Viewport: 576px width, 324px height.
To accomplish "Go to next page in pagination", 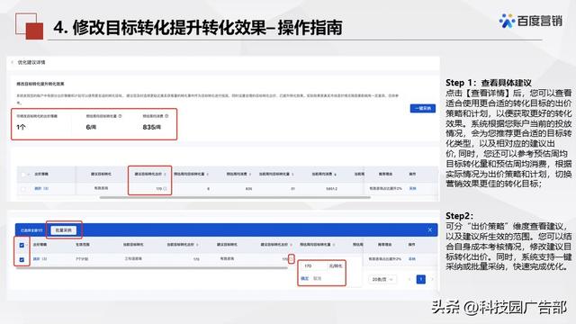I will pyautogui.click(x=432, y=280).
